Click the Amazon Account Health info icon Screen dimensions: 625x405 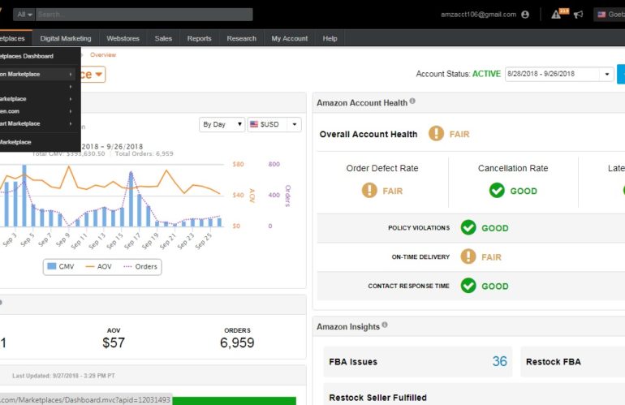pos(412,102)
